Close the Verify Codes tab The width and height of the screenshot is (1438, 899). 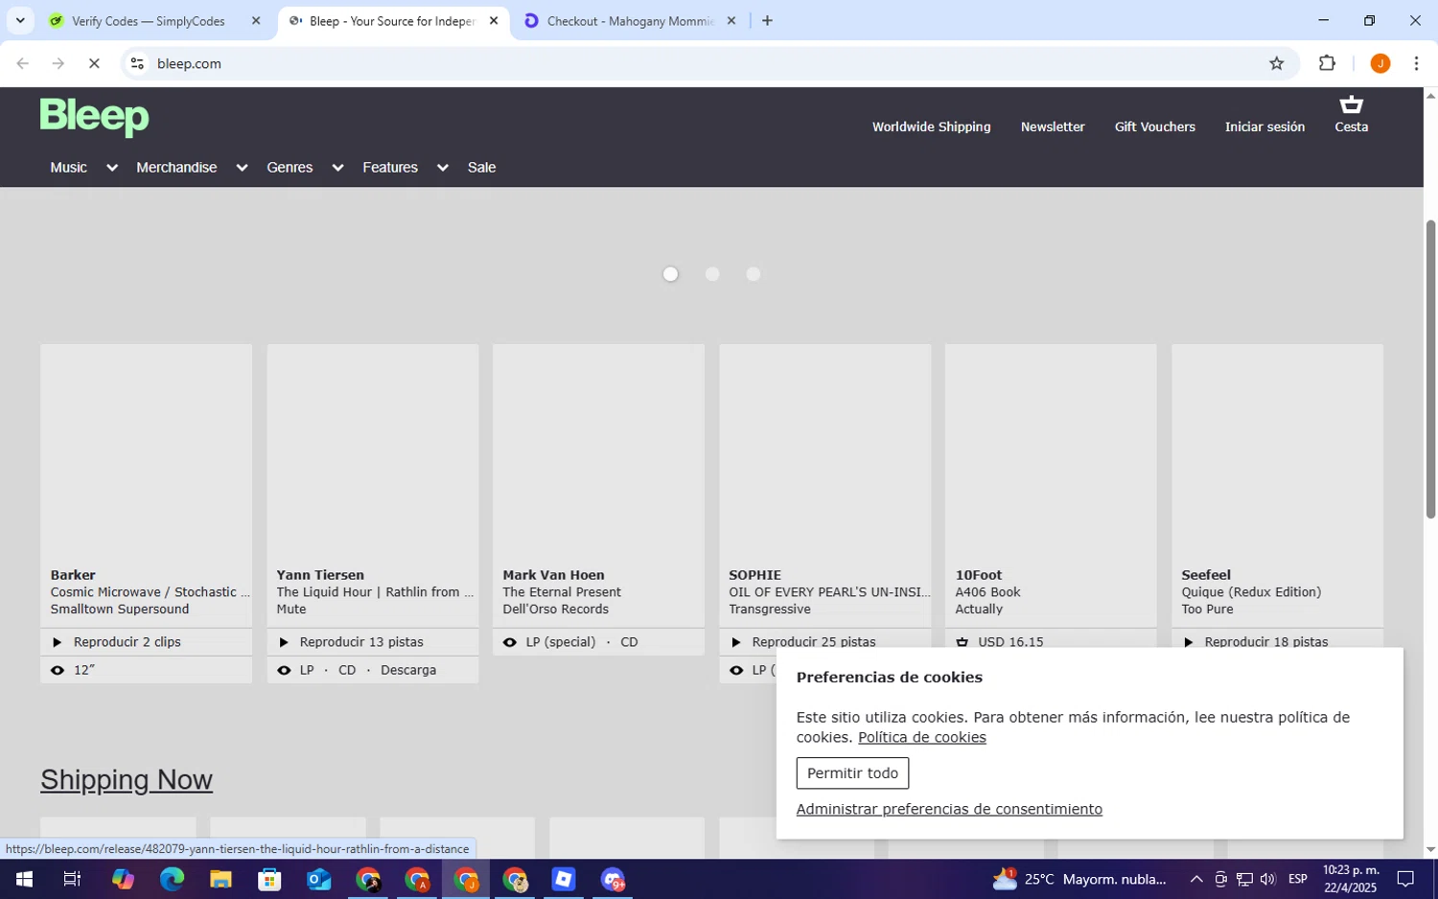(256, 20)
